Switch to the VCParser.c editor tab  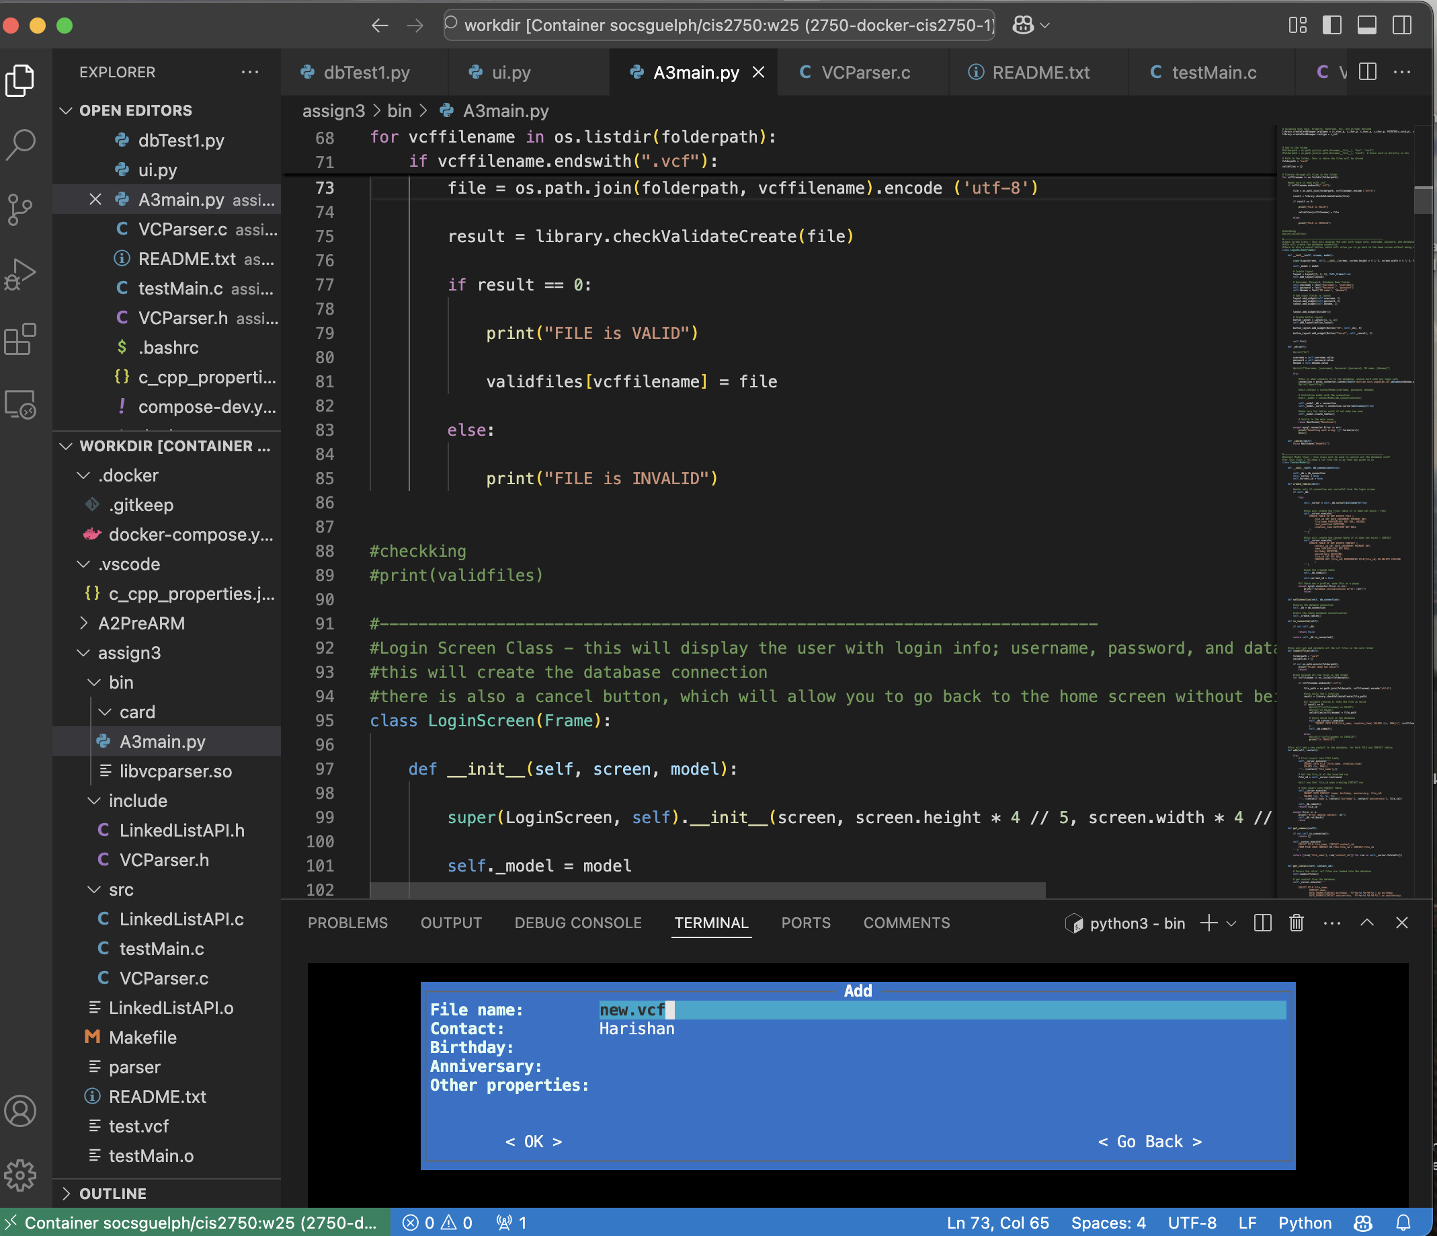point(865,72)
